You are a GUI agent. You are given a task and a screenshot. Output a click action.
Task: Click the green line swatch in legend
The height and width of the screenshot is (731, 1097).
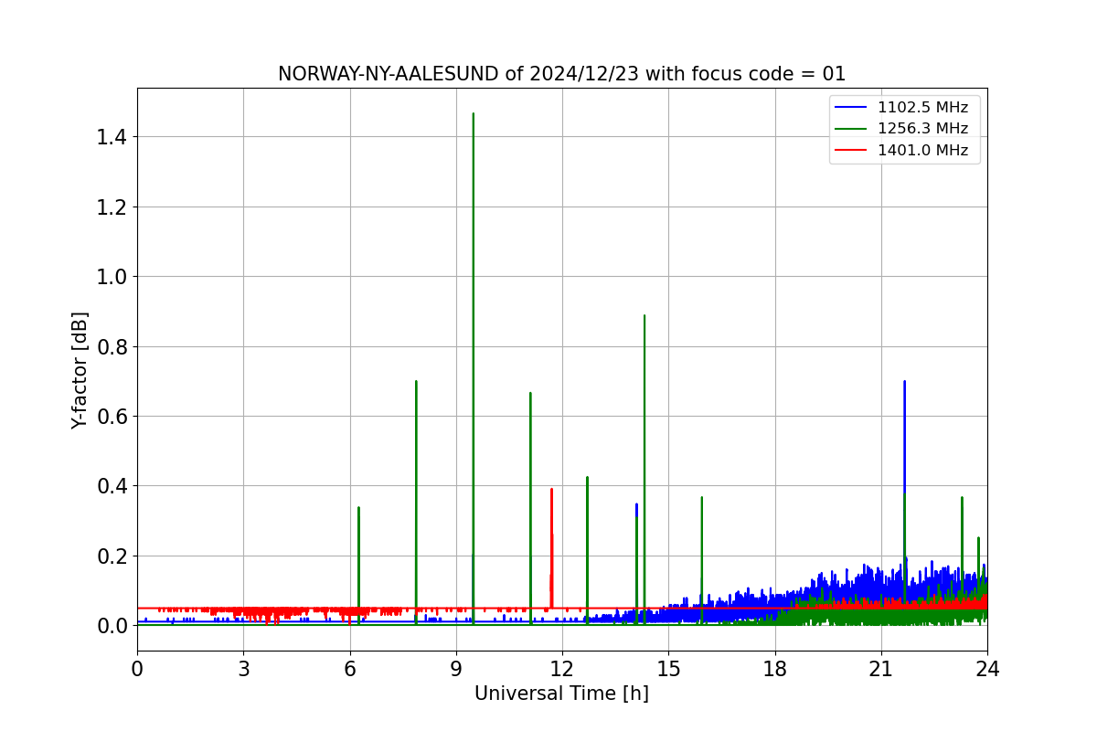(x=851, y=129)
